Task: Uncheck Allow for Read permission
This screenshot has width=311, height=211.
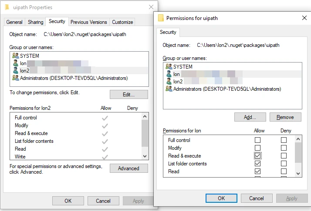Action: pos(257,171)
